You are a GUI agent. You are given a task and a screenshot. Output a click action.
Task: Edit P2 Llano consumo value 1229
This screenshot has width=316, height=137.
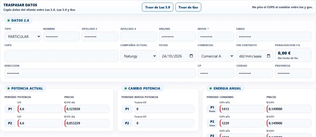coord(242,123)
